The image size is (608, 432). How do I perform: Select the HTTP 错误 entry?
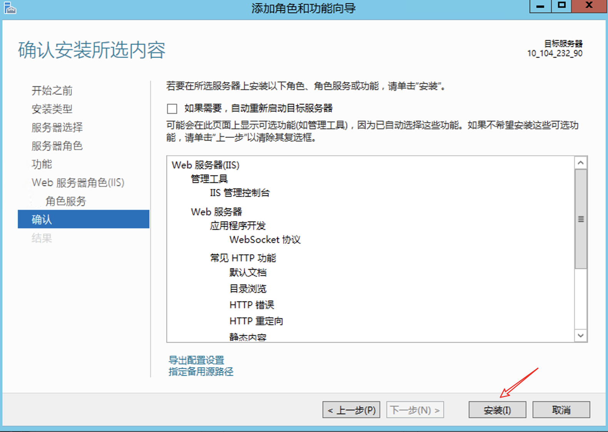point(252,305)
